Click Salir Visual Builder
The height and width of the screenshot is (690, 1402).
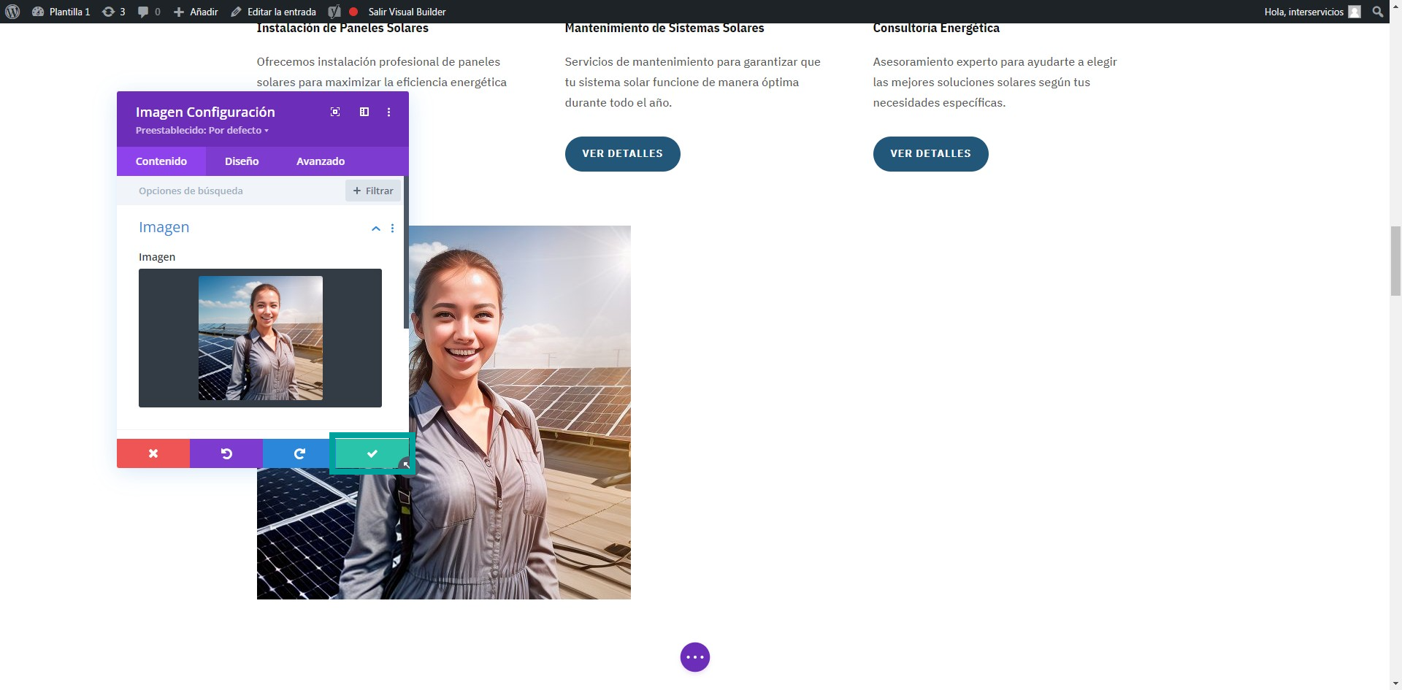tap(407, 12)
